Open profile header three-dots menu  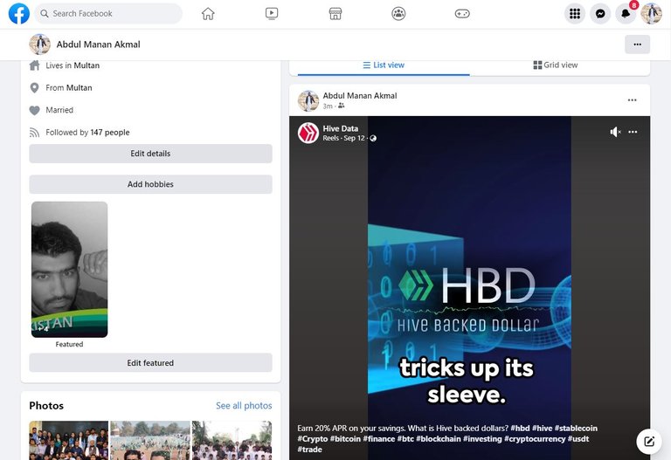coord(637,45)
